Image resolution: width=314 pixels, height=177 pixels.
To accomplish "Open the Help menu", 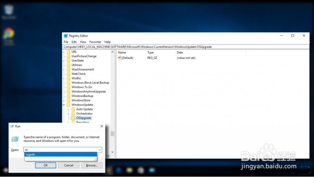I will tap(107, 42).
